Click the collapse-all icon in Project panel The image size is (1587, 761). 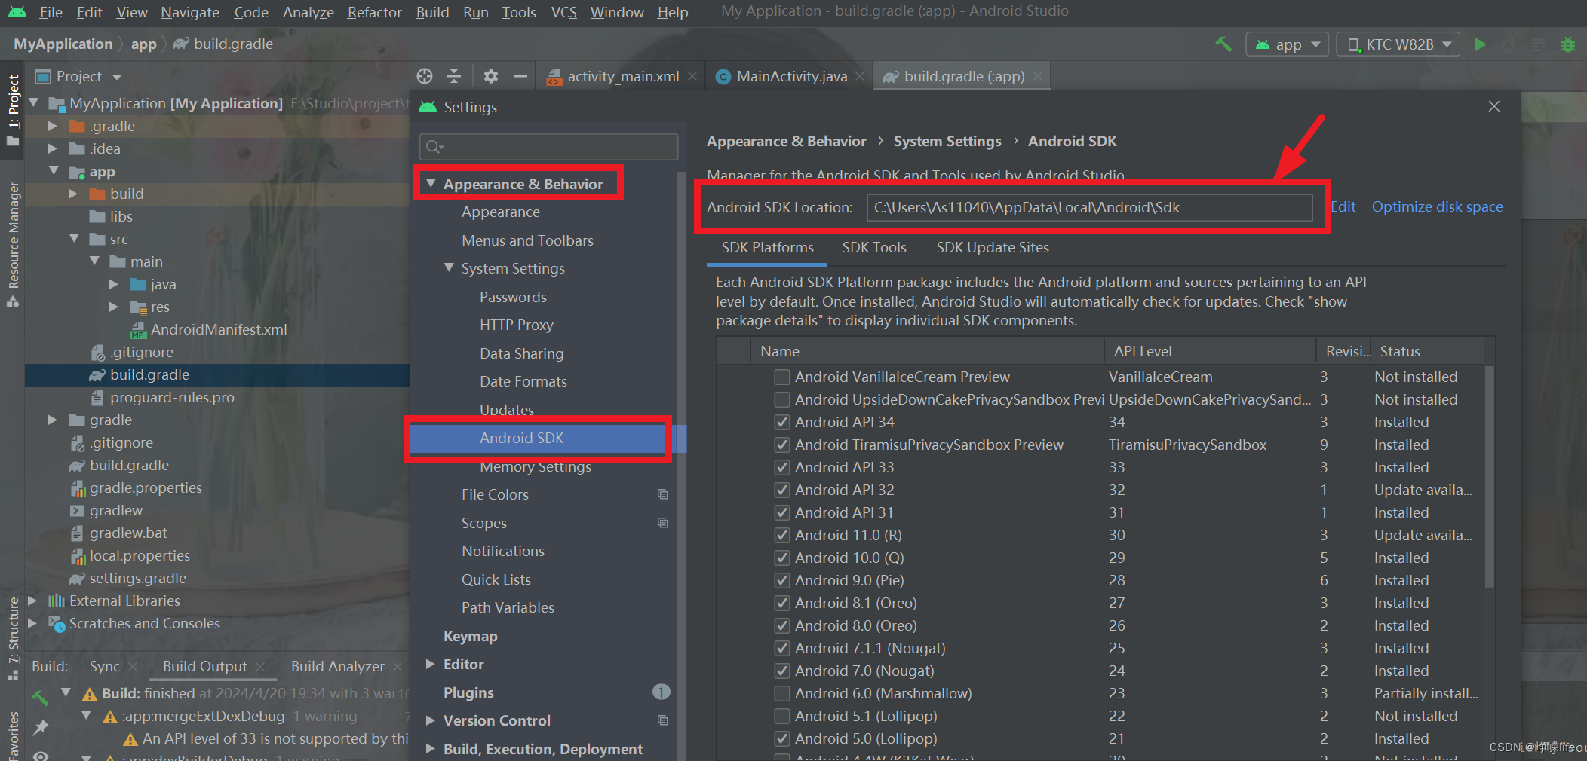454,76
